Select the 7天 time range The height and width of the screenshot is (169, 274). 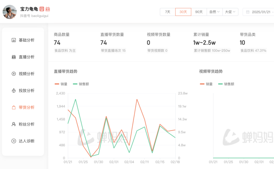click(x=167, y=12)
